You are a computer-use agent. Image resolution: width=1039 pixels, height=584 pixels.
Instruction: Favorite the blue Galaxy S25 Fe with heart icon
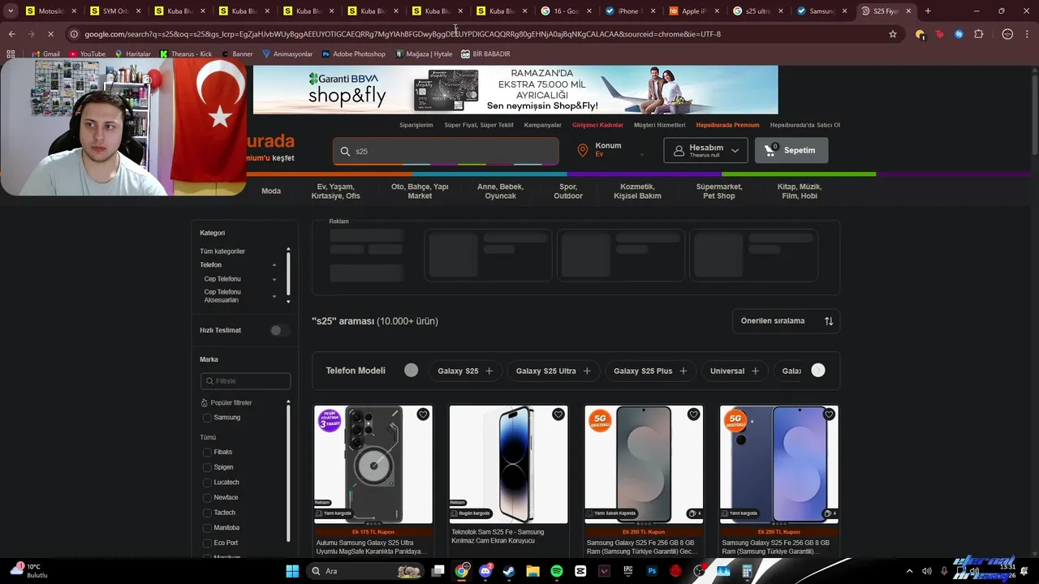coord(829,414)
